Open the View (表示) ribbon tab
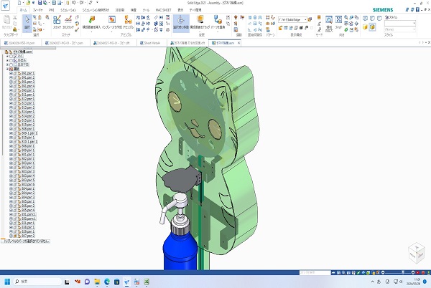The image size is (431, 288). point(180,10)
